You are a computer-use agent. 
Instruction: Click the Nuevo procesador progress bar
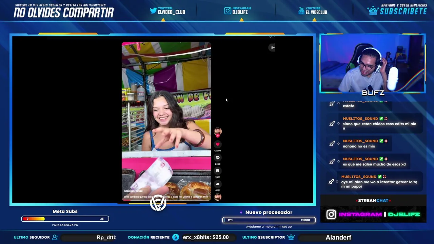(x=269, y=220)
